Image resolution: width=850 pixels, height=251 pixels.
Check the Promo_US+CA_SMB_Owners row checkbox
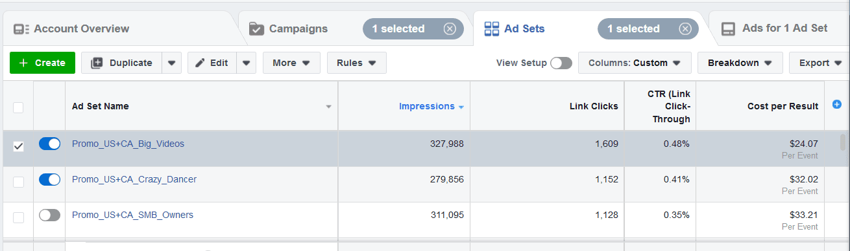click(18, 217)
